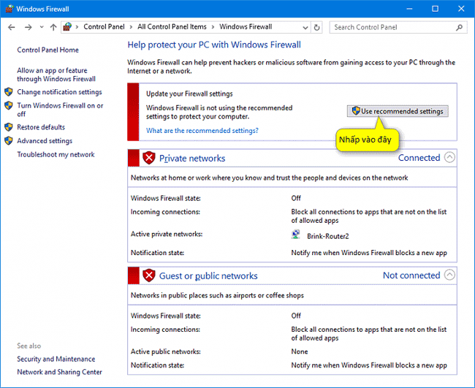This screenshot has height=388, width=475.
Task: Go up one level with the Up arrow
Action: tap(53, 27)
